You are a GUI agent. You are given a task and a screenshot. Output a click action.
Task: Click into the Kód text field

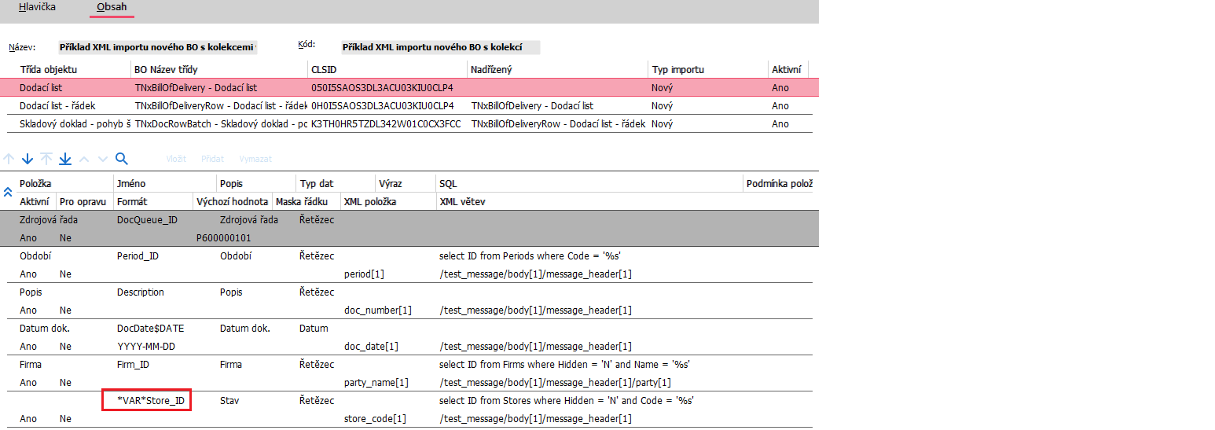tap(440, 47)
